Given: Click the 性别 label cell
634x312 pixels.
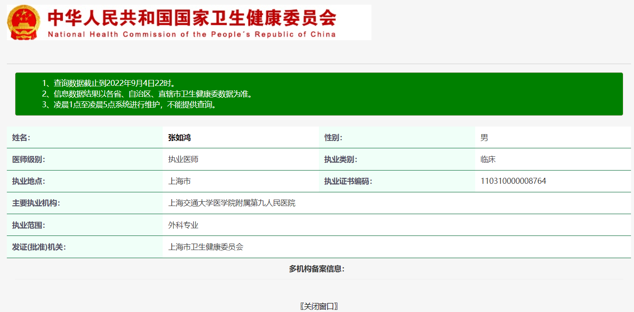Looking at the screenshot, I should [x=397, y=137].
